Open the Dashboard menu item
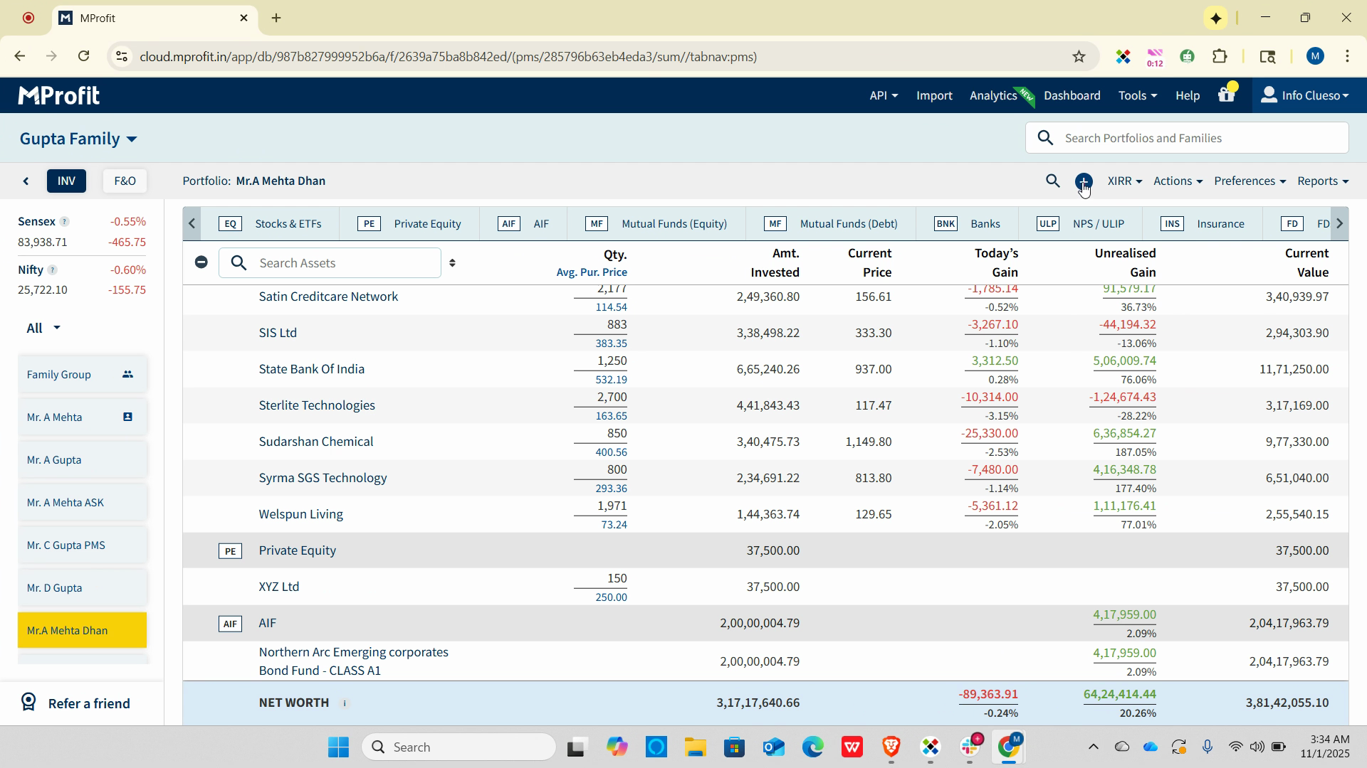 tap(1072, 95)
